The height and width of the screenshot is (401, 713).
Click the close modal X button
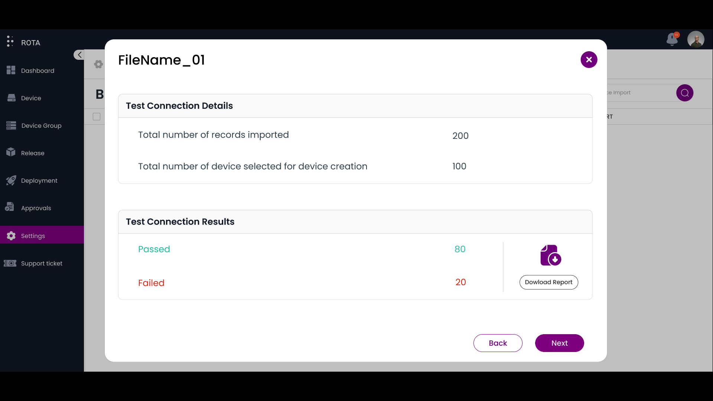pos(589,59)
